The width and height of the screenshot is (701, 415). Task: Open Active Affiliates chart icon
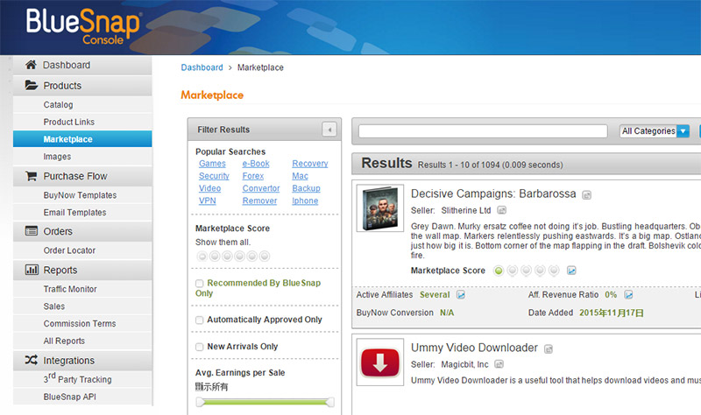[x=461, y=295]
